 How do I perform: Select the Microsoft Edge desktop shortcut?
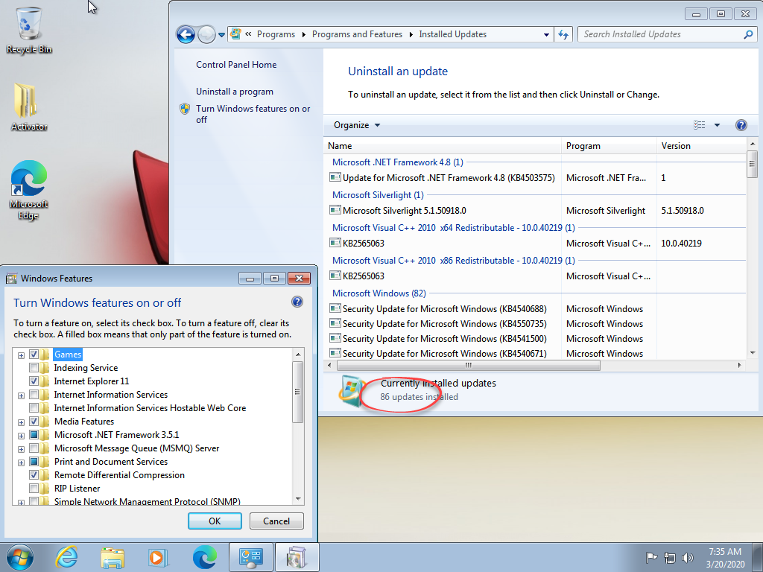[29, 190]
